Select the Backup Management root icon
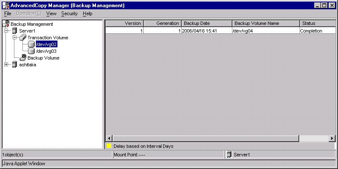The image size is (338, 169). (x=7, y=24)
